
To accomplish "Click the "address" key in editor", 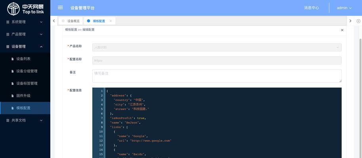I will pyautogui.click(x=118, y=95).
